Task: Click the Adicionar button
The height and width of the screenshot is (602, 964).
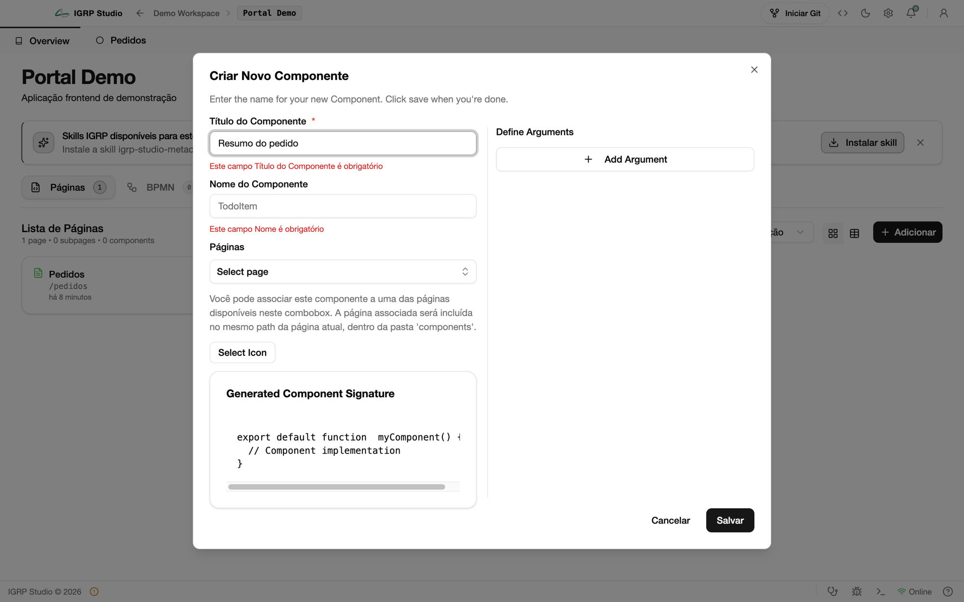Action: coord(908,232)
